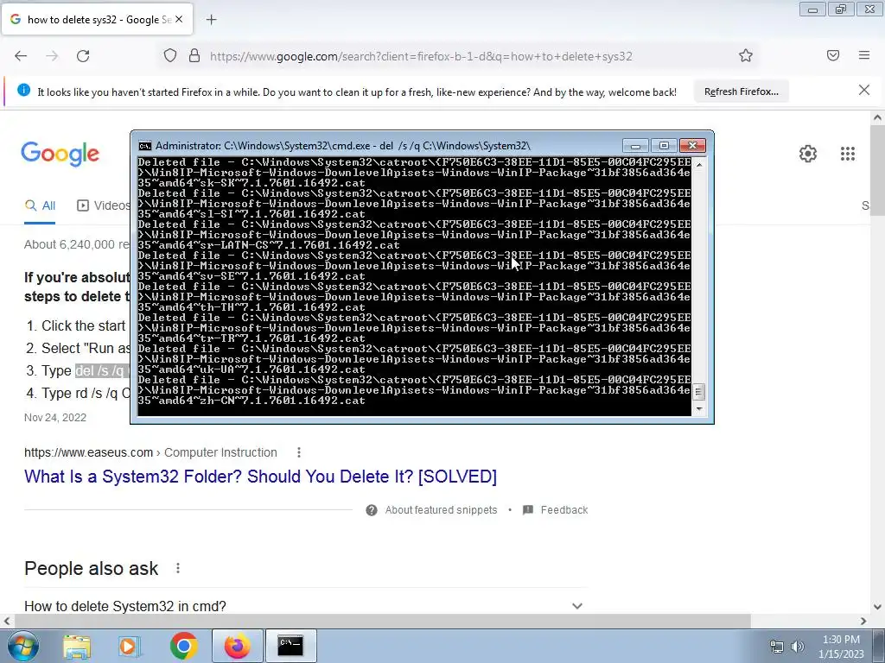Image resolution: width=885 pixels, height=663 pixels.
Task: Click the highlighted 'del /s /q' text
Action: point(101,370)
